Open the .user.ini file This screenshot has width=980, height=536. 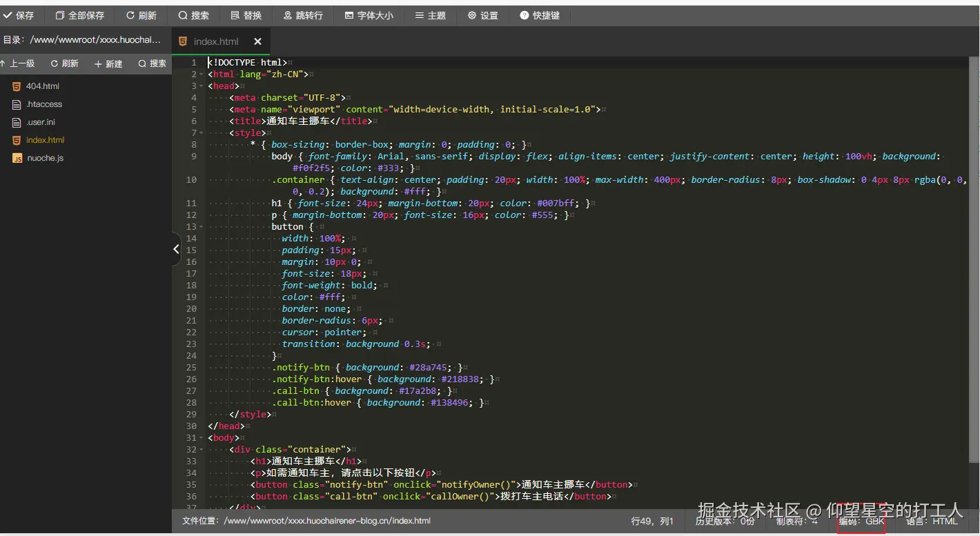pyautogui.click(x=41, y=122)
